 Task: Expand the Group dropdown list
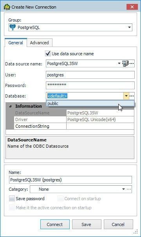pos(129,27)
